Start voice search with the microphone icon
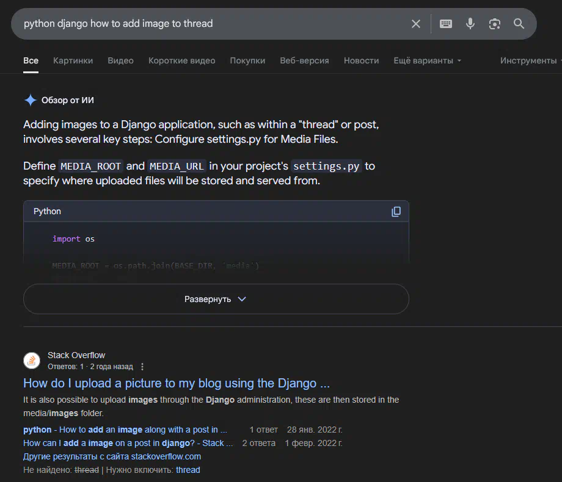This screenshot has height=482, width=562. pyautogui.click(x=470, y=24)
